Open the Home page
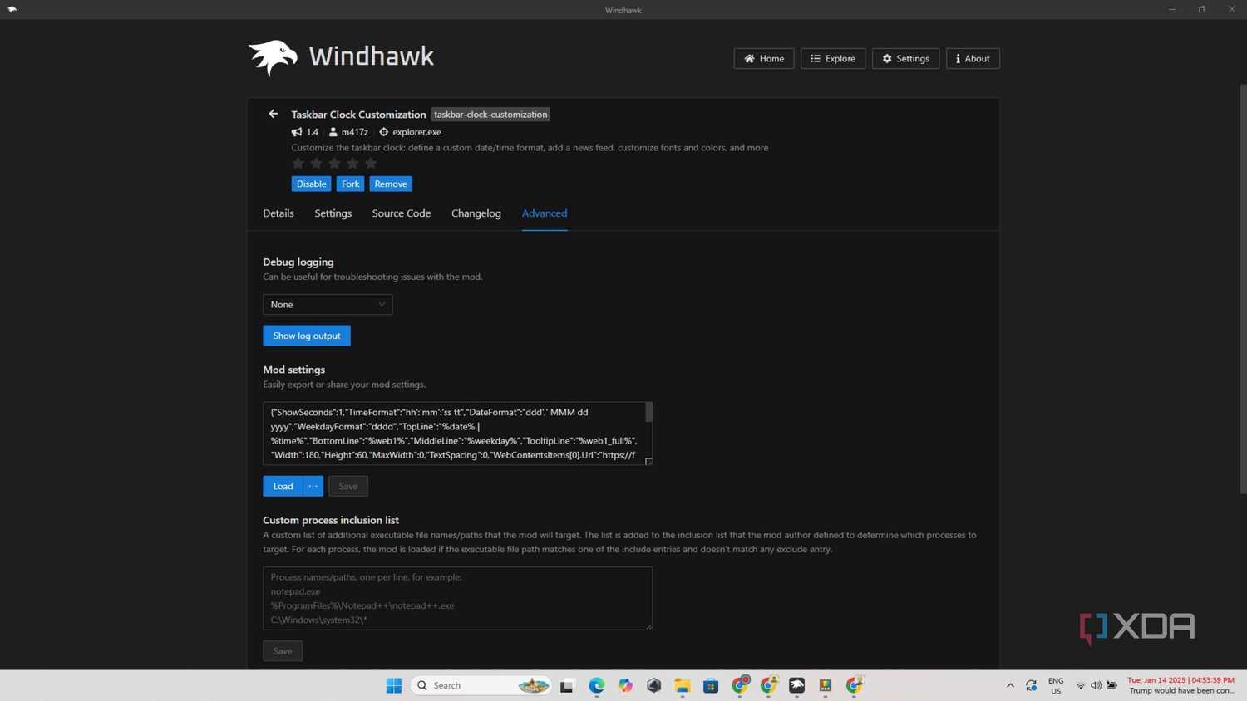This screenshot has width=1247, height=701. click(763, 58)
